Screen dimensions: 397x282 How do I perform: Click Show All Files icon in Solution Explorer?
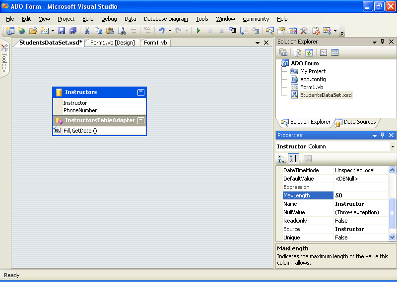click(297, 52)
